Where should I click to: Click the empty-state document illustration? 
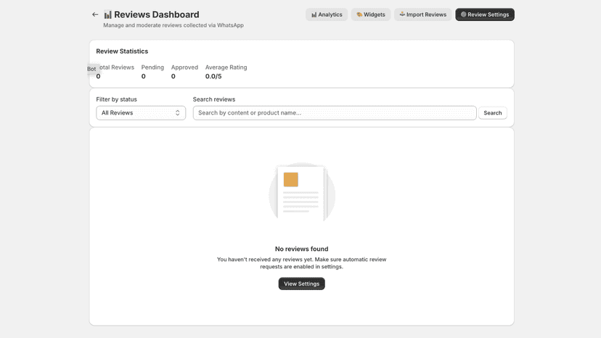pyautogui.click(x=302, y=192)
